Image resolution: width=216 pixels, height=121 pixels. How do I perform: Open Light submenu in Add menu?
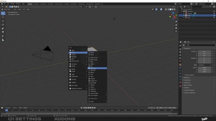tap(78, 74)
